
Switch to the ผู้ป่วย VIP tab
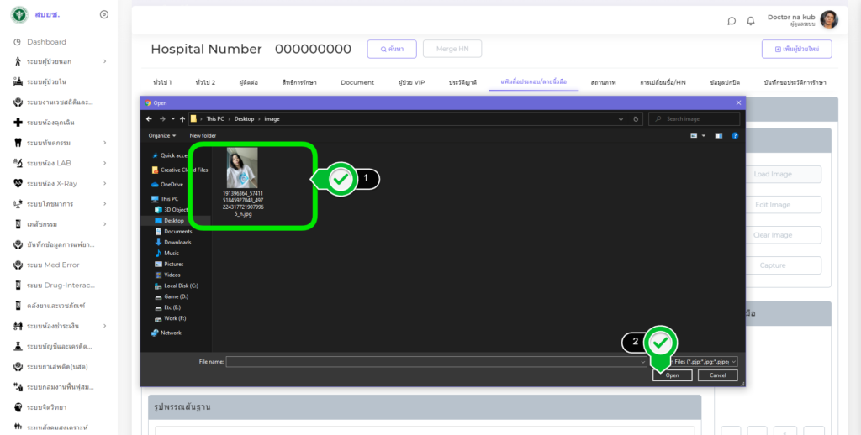click(411, 82)
